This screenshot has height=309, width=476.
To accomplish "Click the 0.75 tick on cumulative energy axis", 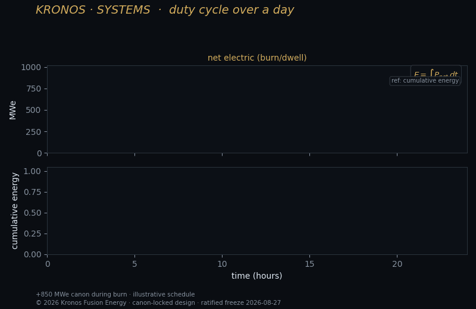I will 32,193.
